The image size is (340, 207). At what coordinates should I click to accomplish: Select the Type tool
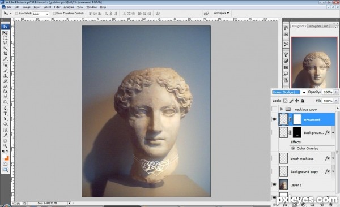(5, 114)
